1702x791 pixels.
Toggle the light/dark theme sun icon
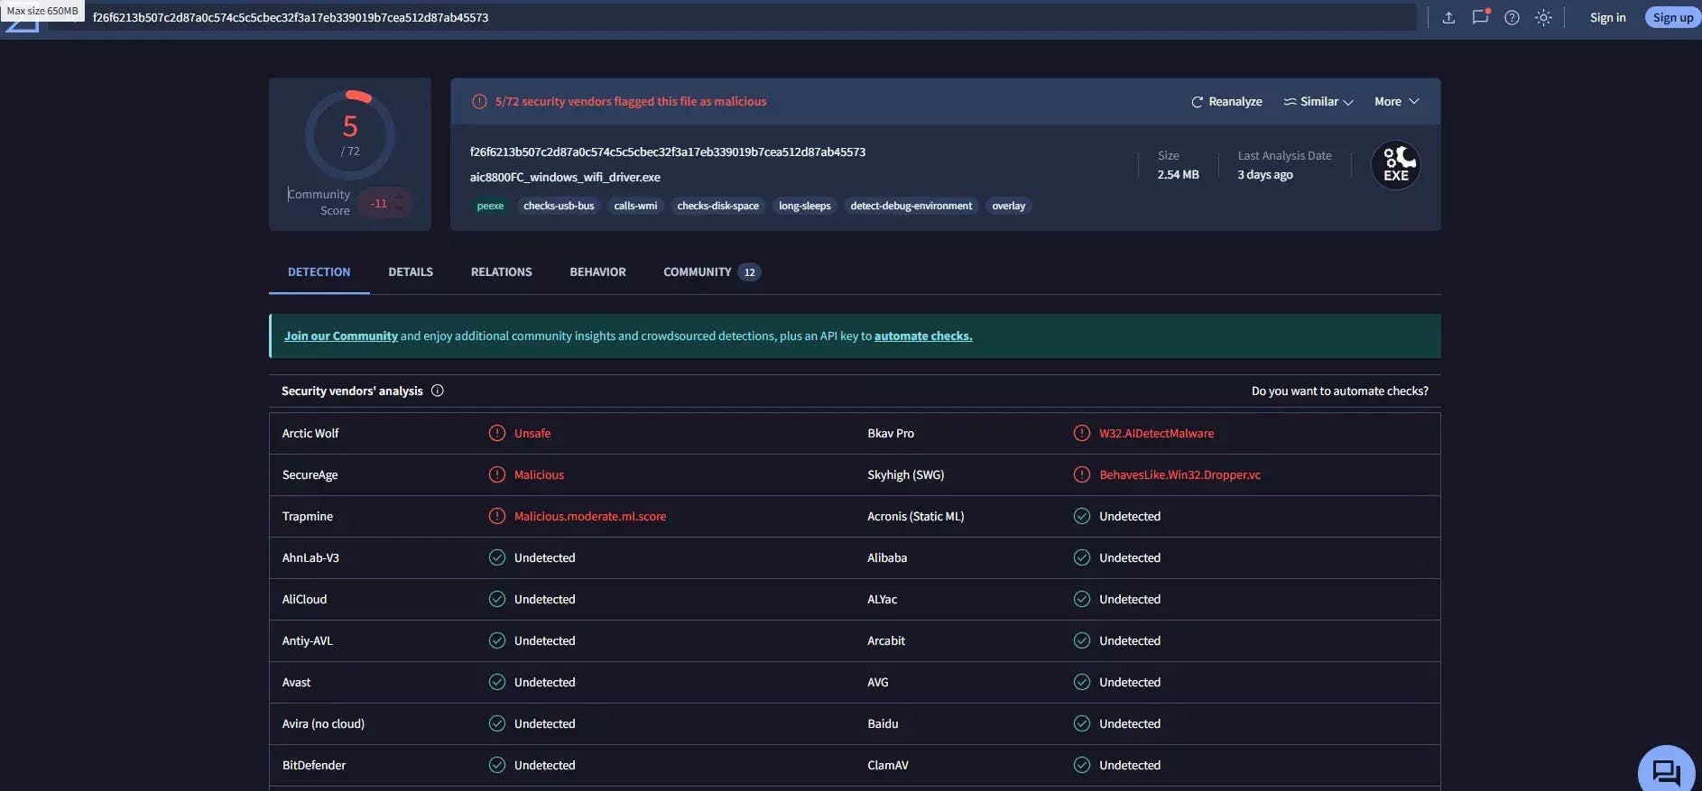pyautogui.click(x=1543, y=18)
